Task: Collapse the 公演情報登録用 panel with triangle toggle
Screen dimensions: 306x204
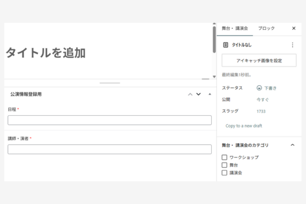Action: pos(210,94)
